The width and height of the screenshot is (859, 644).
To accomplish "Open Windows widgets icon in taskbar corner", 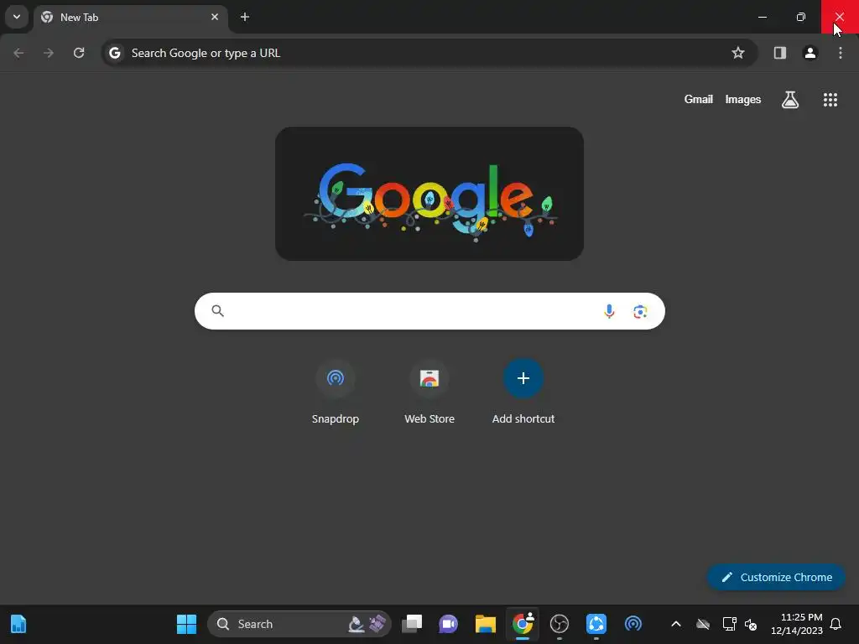I will [18, 624].
